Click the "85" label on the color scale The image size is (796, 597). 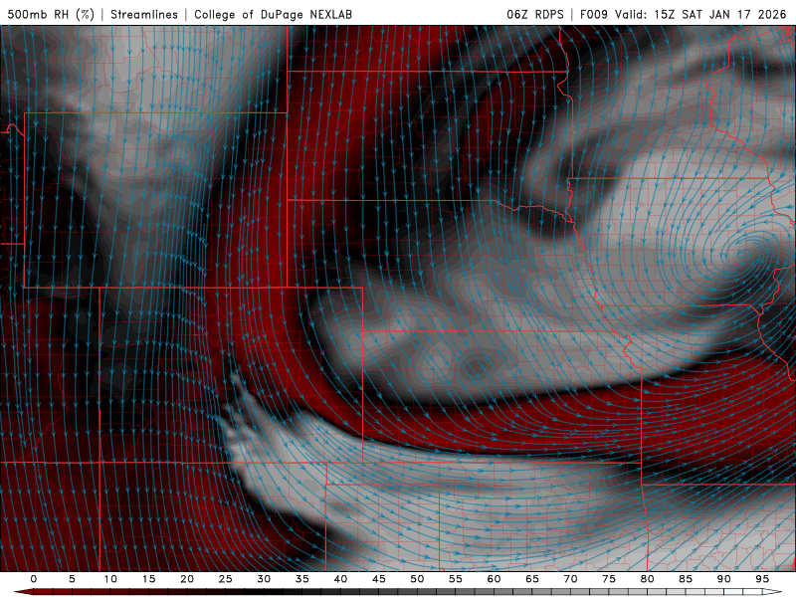coord(686,579)
